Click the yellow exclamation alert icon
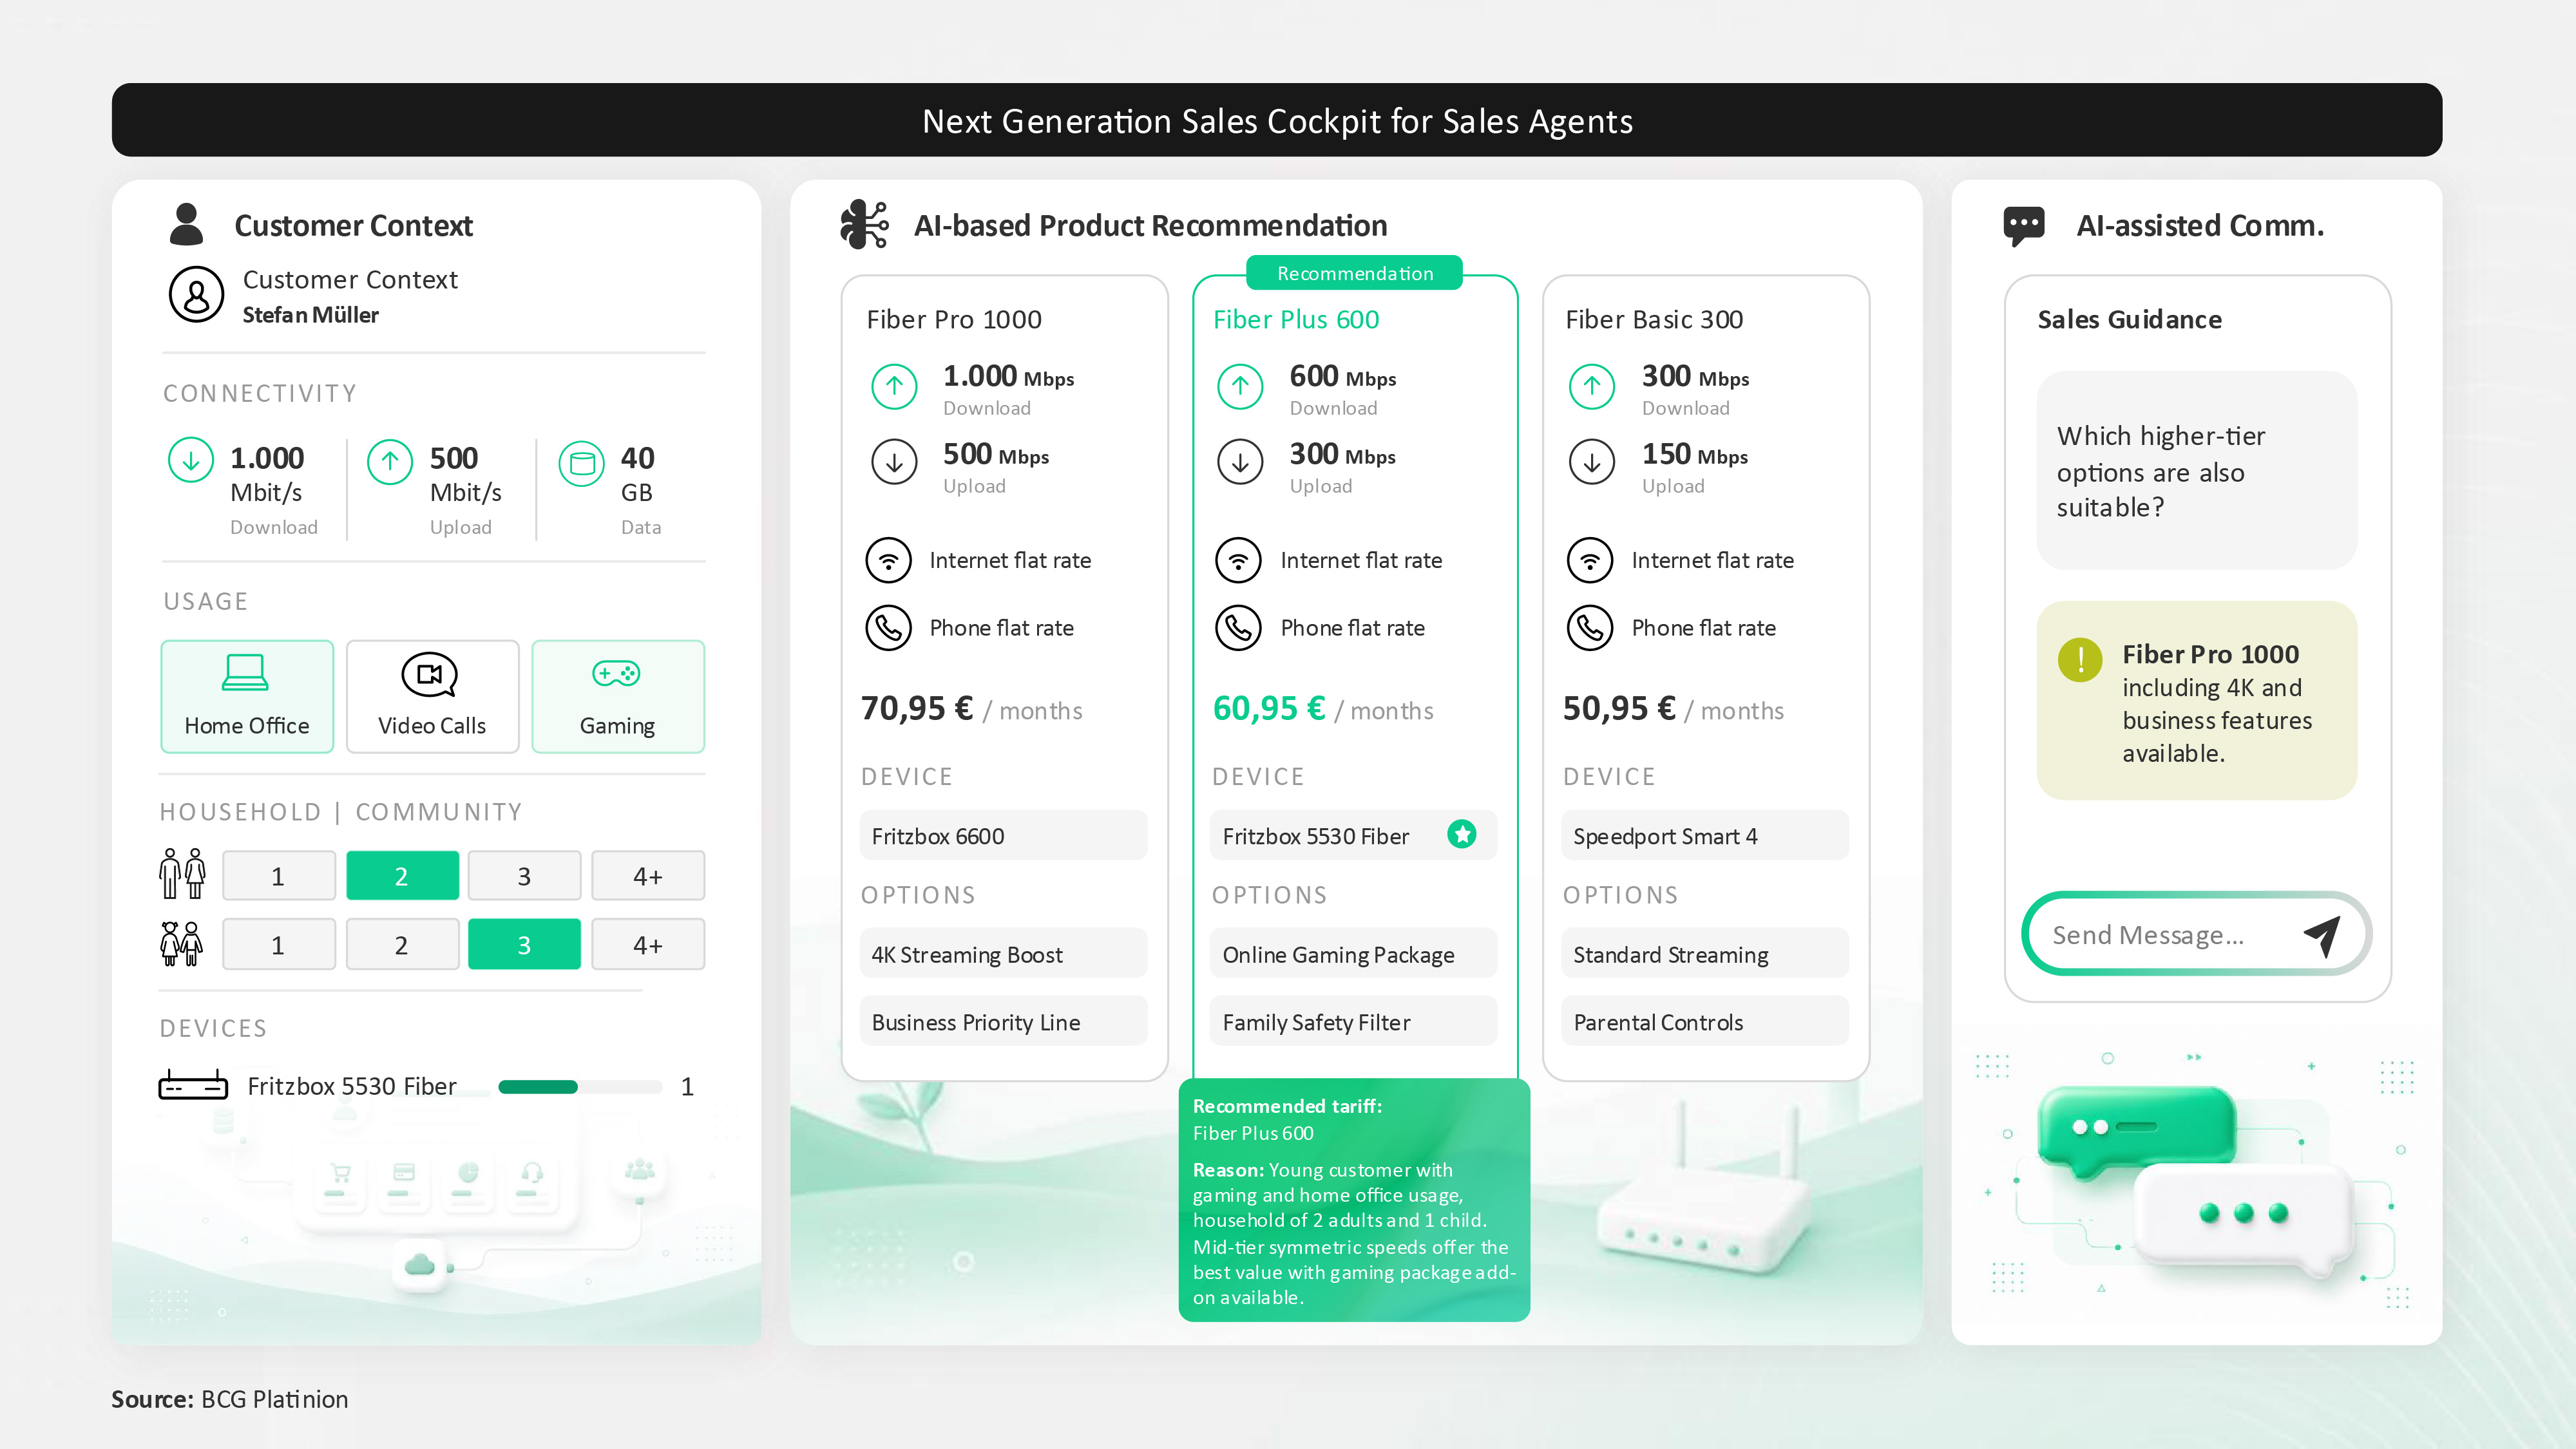This screenshot has height=1449, width=2576. click(2080, 660)
